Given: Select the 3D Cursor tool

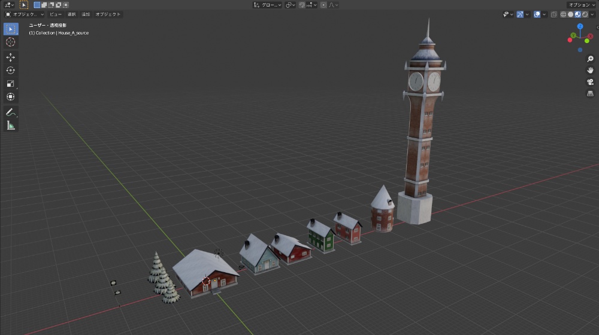Looking at the screenshot, I should [11, 42].
